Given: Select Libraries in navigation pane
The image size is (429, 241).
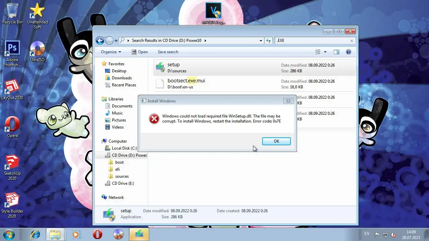Looking at the screenshot, I should tap(116, 99).
